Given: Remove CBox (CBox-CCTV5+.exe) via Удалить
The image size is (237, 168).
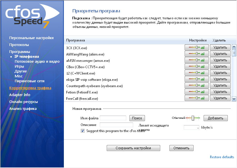Looking at the screenshot, I should pyautogui.click(x=220, y=66).
